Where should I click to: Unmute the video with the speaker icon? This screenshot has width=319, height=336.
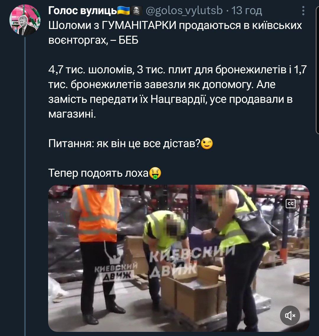(290, 315)
